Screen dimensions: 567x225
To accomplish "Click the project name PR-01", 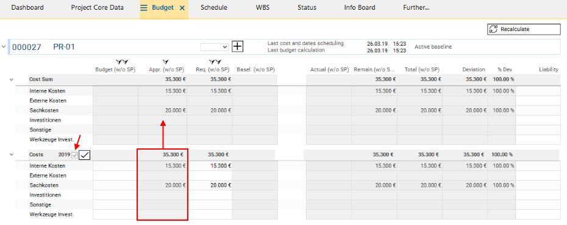I will click(64, 47).
